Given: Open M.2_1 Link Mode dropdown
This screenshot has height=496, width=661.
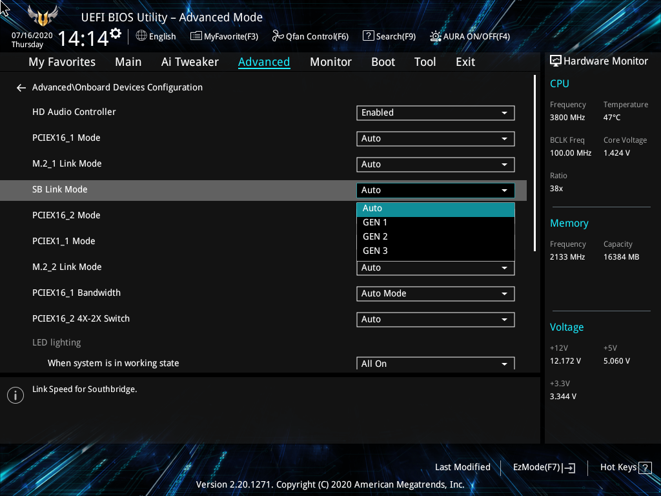Looking at the screenshot, I should pos(436,165).
